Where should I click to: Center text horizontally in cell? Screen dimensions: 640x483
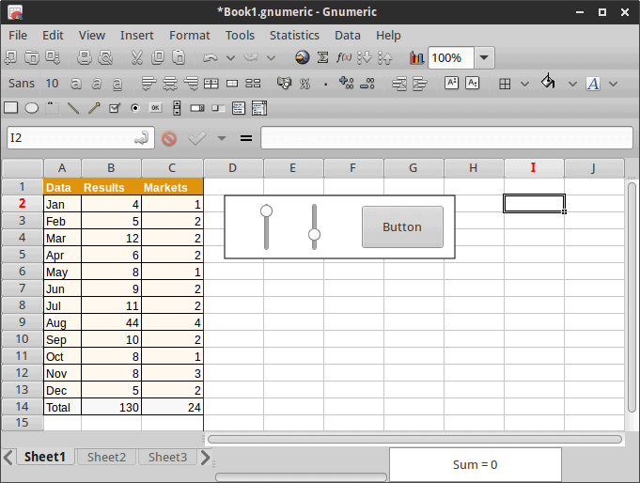tap(170, 84)
